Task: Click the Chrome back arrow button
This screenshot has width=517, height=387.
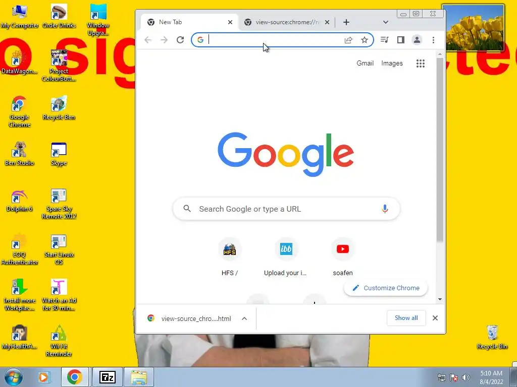Action: pyautogui.click(x=148, y=40)
